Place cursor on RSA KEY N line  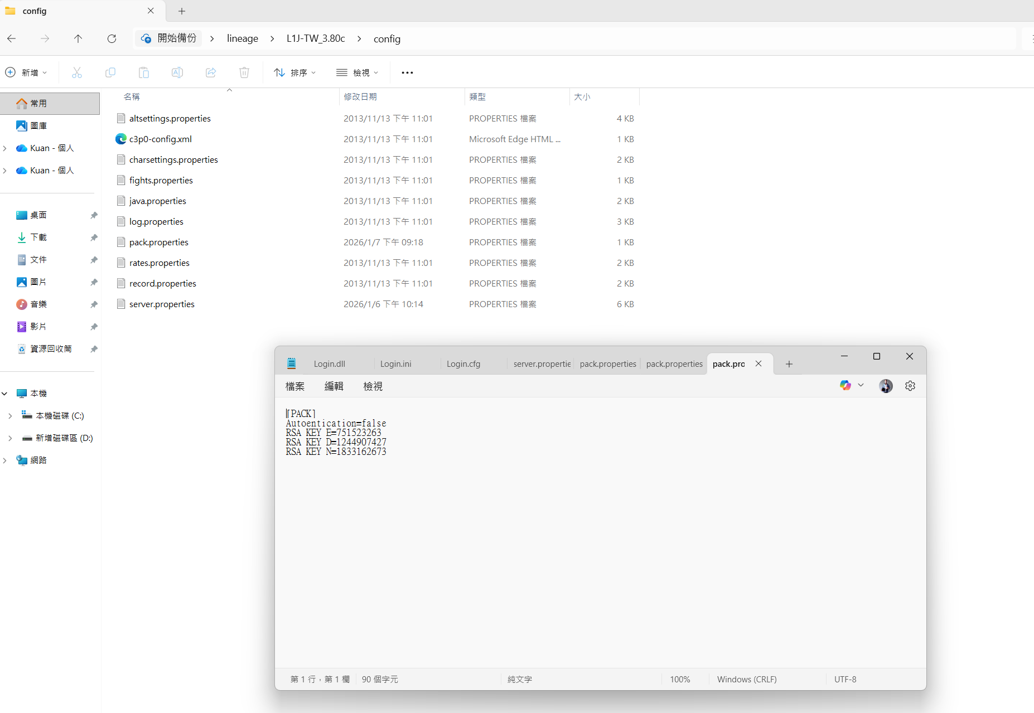(x=336, y=452)
